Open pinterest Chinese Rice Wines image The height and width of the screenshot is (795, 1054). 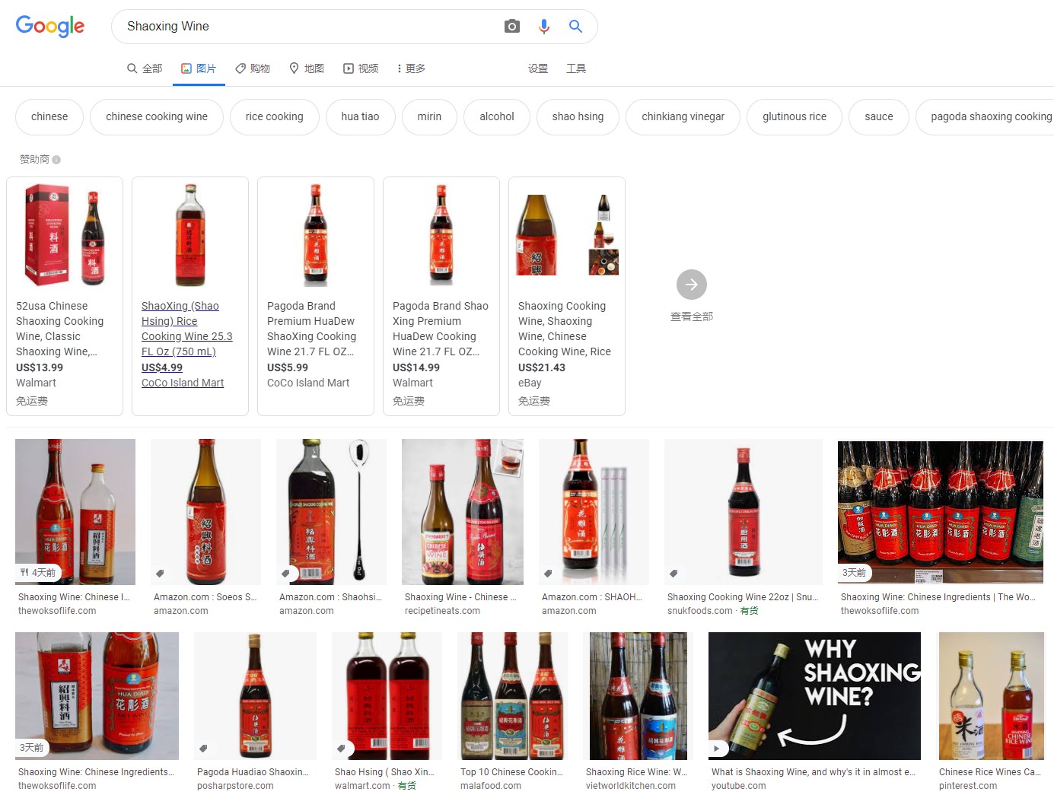992,696
